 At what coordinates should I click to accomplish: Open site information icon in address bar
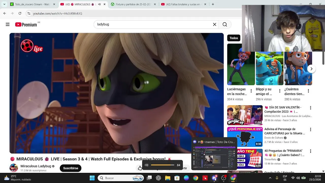(29, 13)
